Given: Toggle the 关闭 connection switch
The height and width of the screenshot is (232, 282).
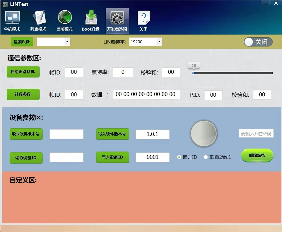Looking at the screenshot, I should (x=258, y=42).
